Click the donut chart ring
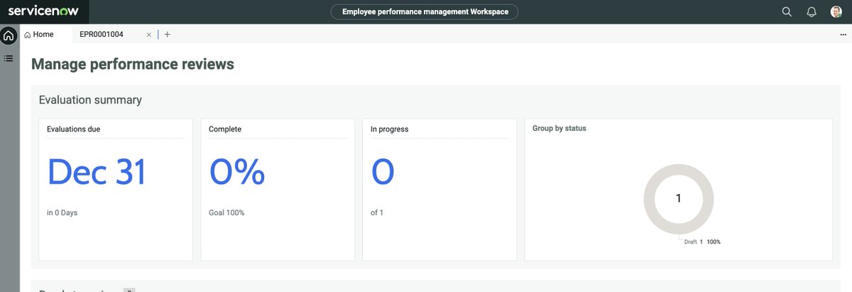This screenshot has width=852, height=292. point(650,199)
